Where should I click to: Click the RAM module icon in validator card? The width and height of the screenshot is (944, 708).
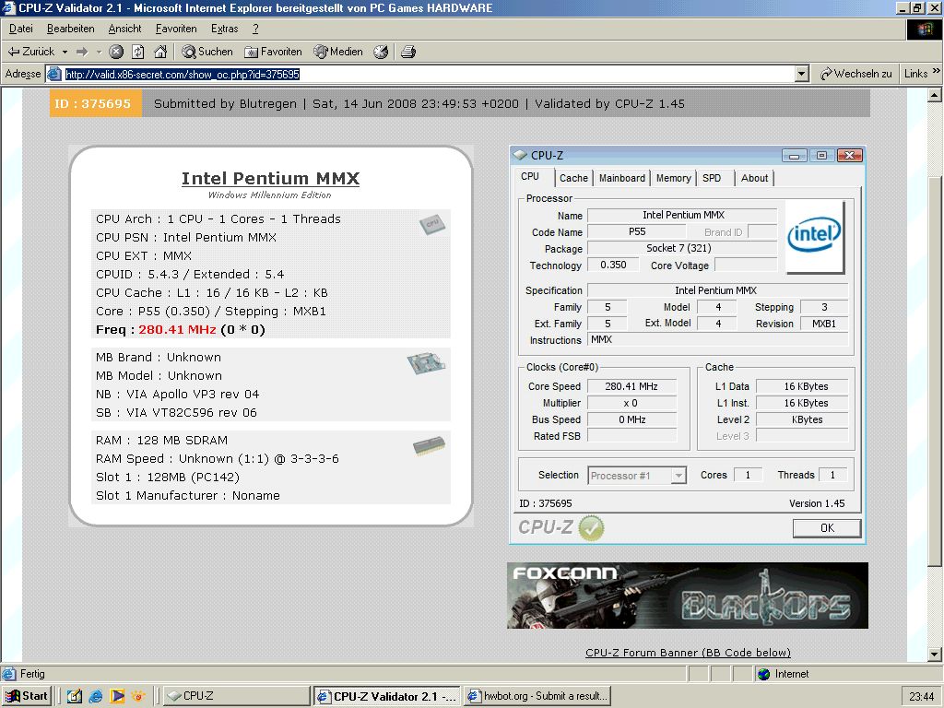point(430,446)
